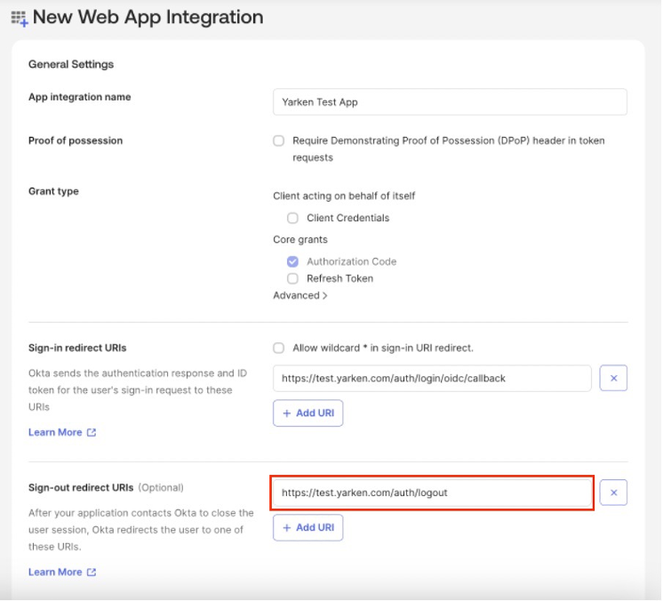663x601 pixels.
Task: Enable Require DPoP header checkbox
Action: [279, 140]
